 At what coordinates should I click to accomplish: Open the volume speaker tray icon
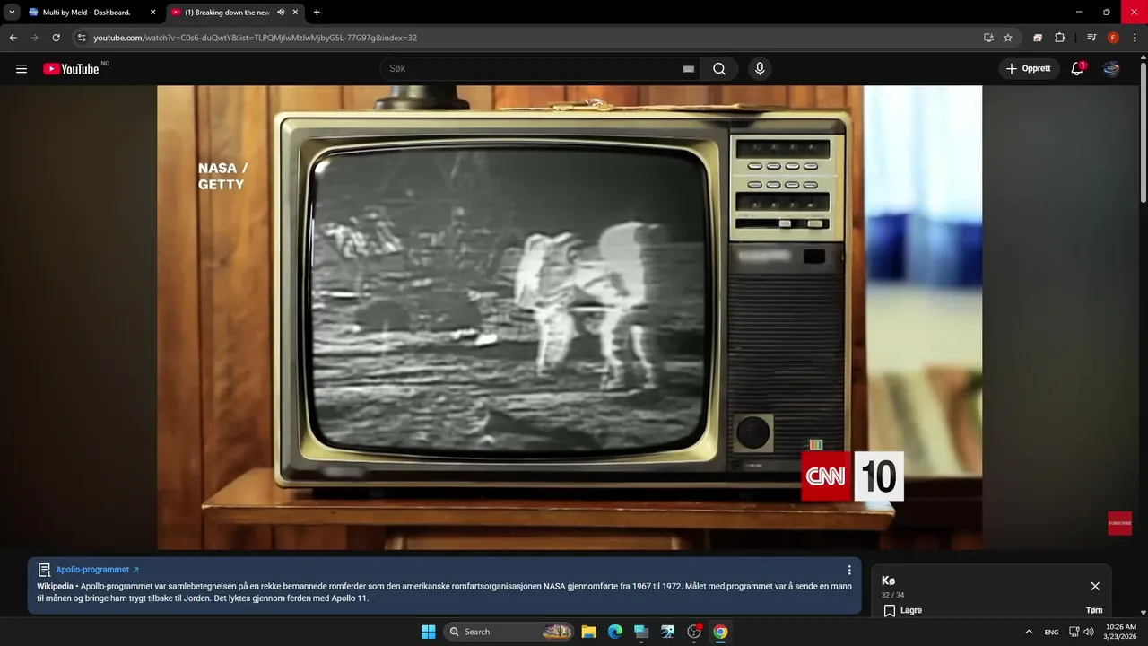1089,632
